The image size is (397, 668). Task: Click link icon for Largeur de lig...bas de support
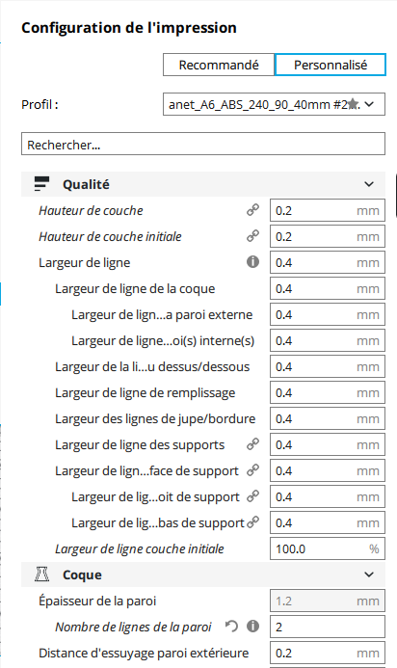[253, 522]
